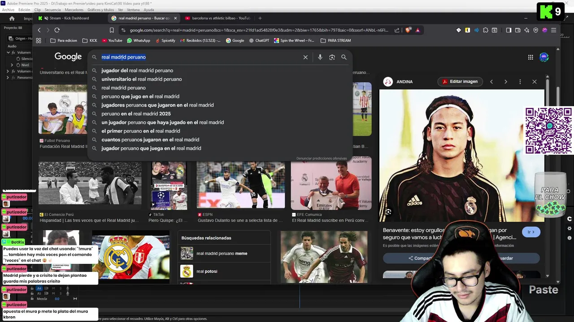The image size is (574, 322).
Task: Open the PARA STREAM bookmarks folder
Action: (x=336, y=40)
